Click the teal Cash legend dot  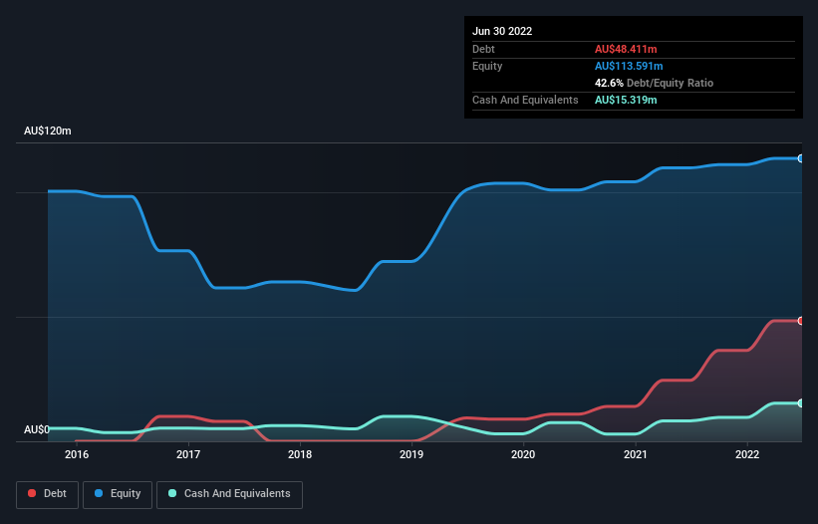tap(172, 493)
